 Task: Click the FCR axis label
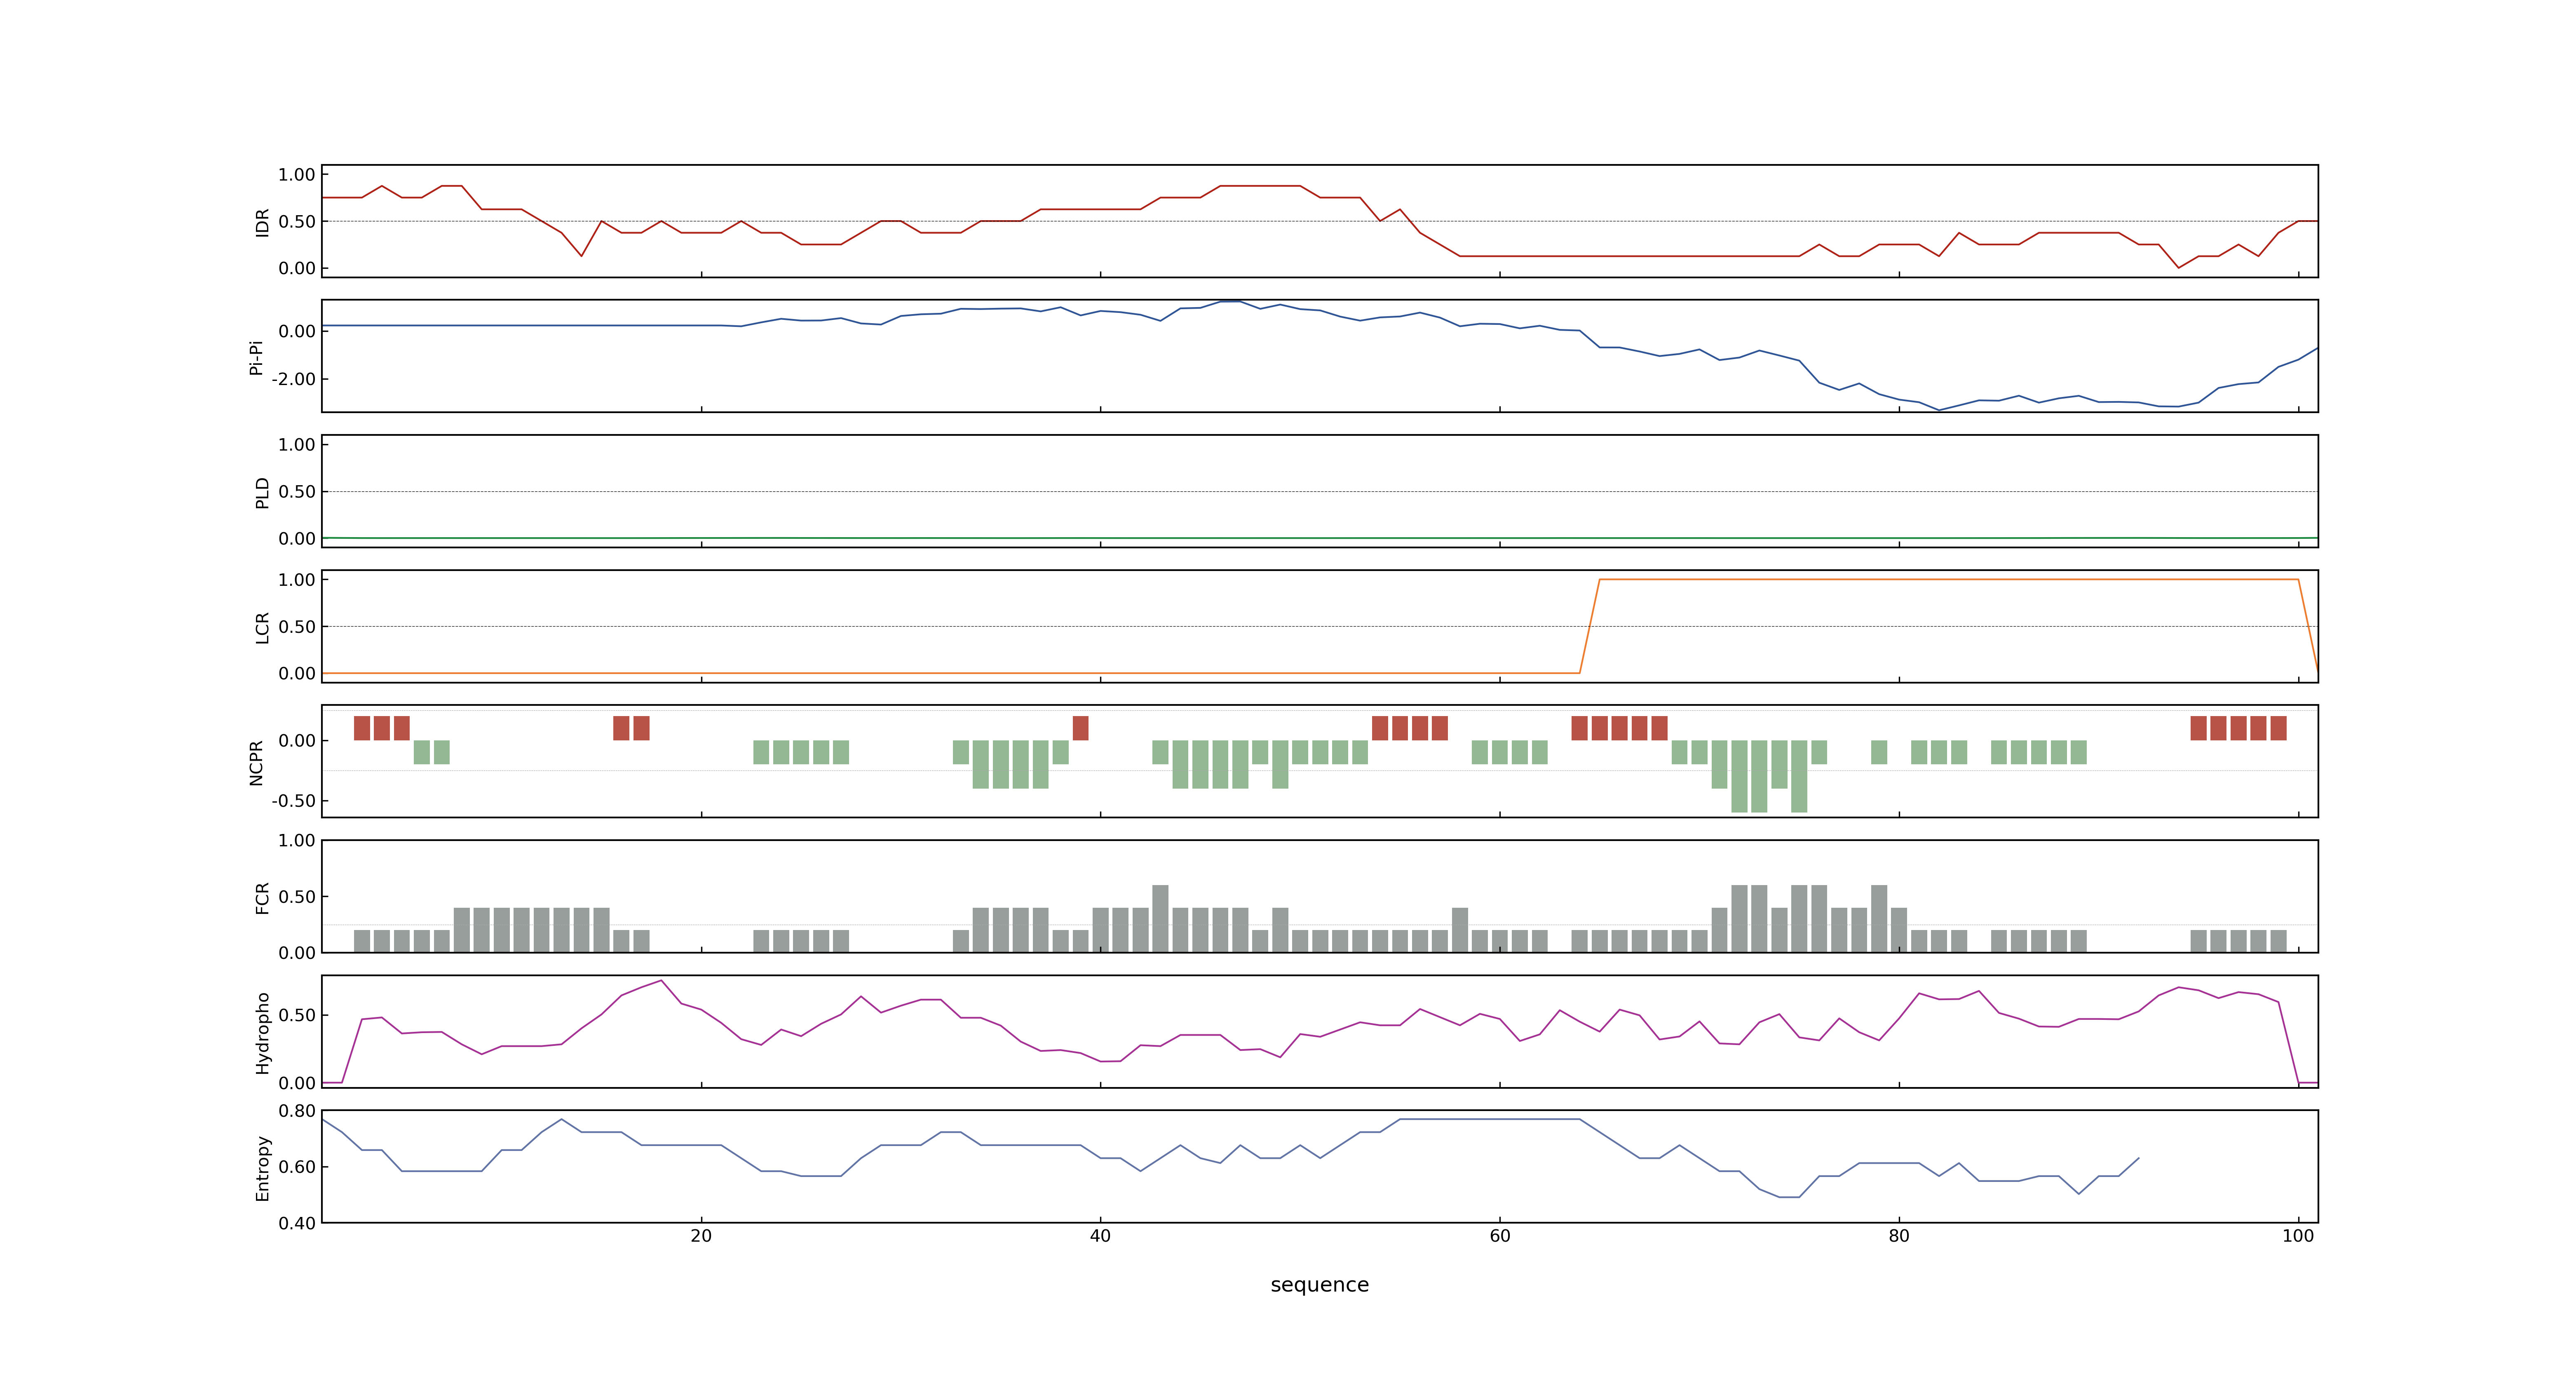[262, 897]
